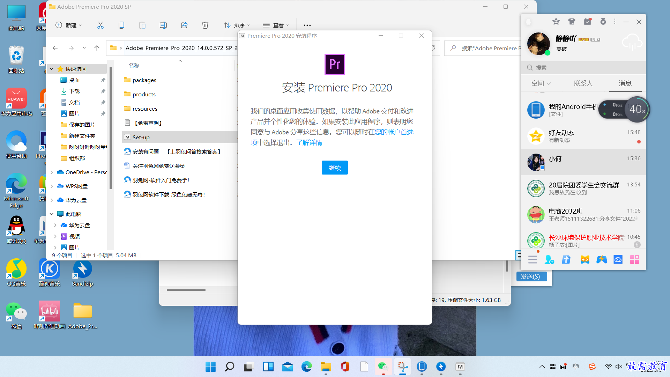The image size is (670, 377).
Task: Switch to 联系人 tab in QQ
Action: 583,83
